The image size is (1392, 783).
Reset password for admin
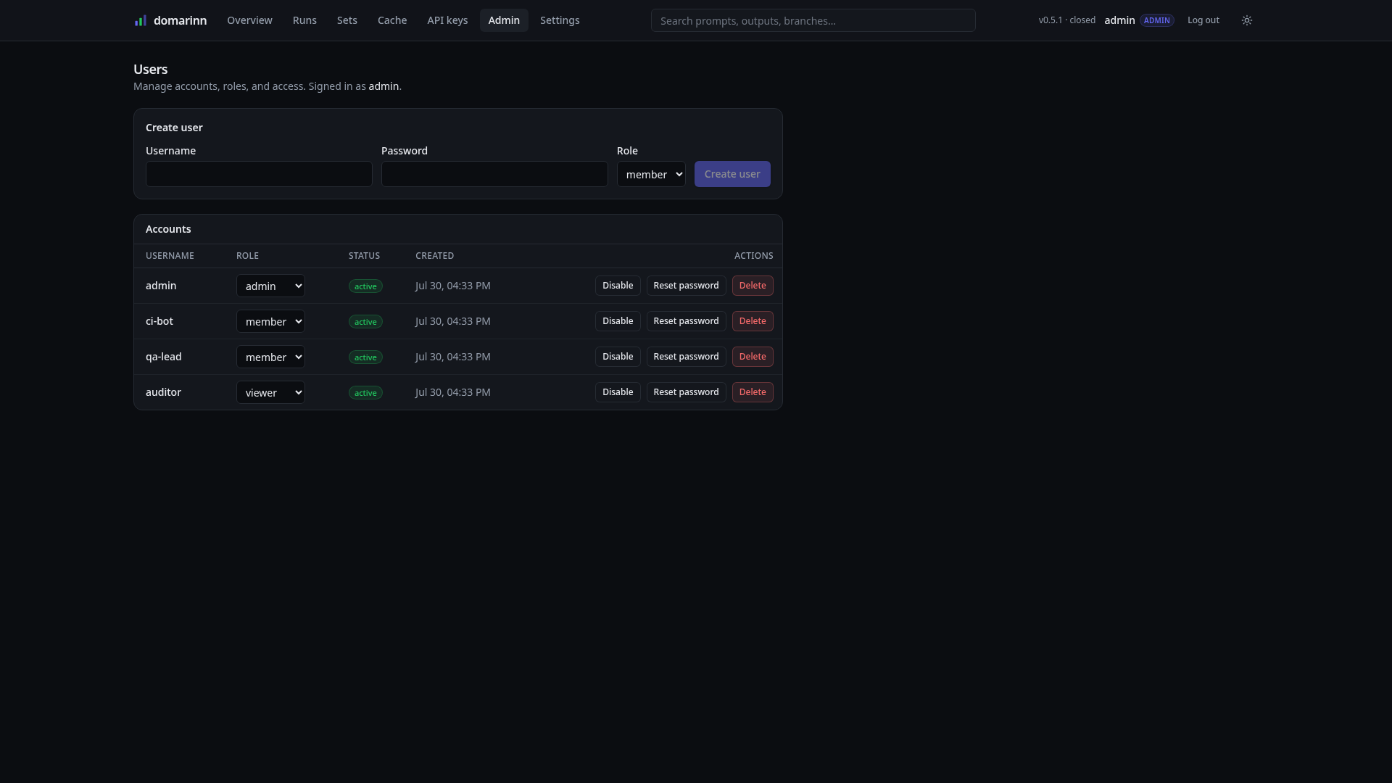tap(686, 286)
